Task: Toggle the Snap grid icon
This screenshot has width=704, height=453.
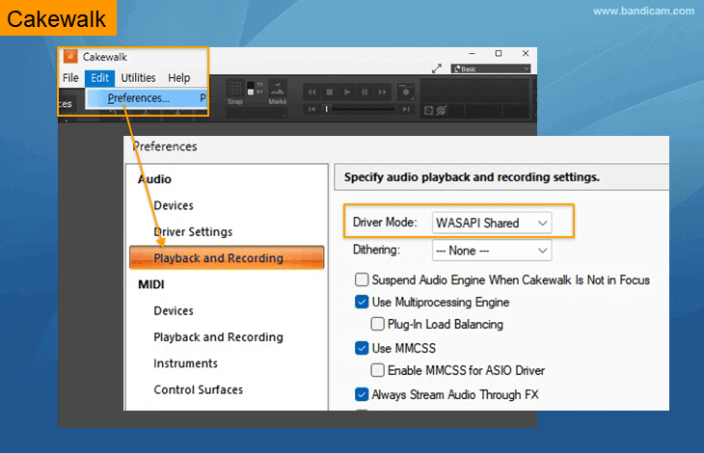Action: pyautogui.click(x=234, y=88)
